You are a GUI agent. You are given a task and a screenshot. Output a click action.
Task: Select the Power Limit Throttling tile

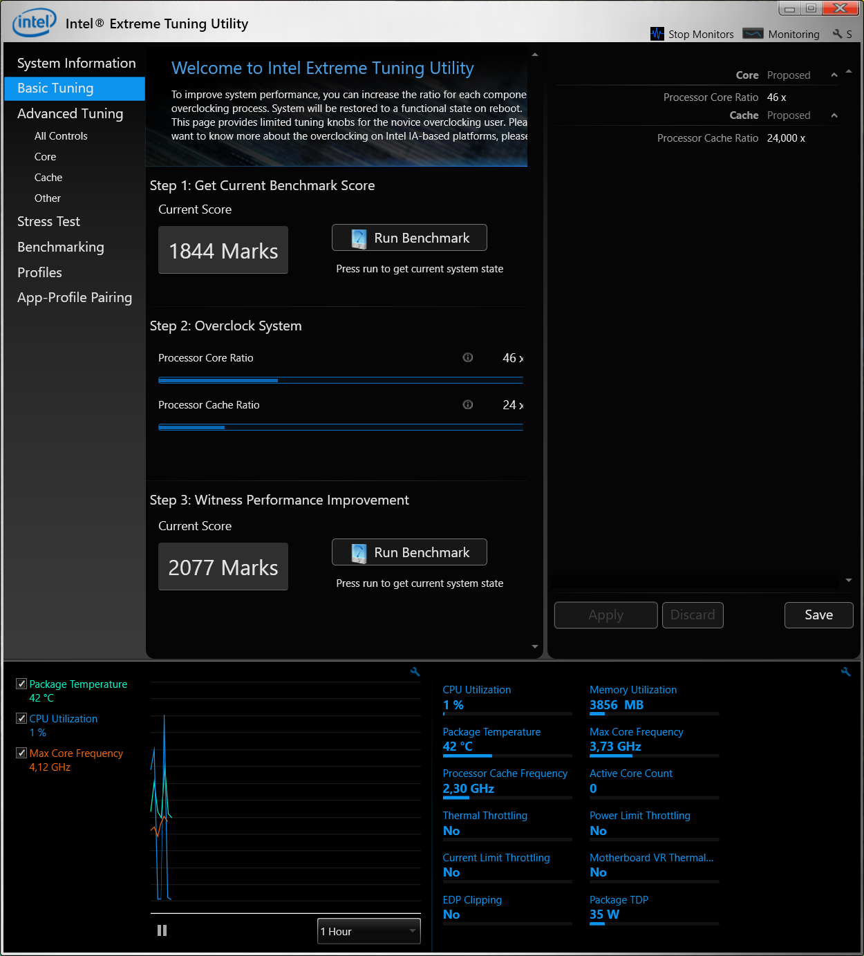(x=654, y=825)
